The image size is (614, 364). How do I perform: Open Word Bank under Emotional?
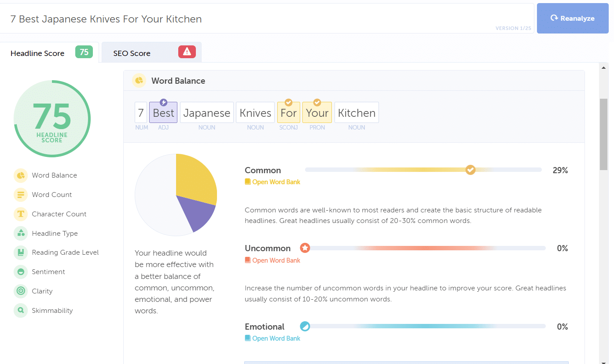276,338
